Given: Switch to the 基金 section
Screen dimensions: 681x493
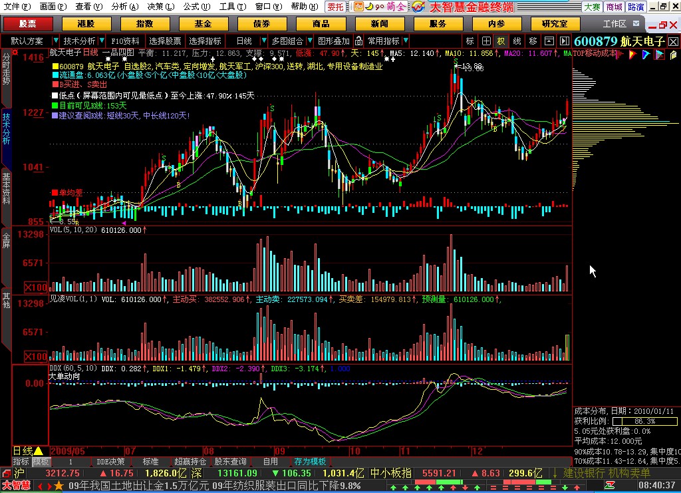Looking at the screenshot, I should (x=204, y=24).
